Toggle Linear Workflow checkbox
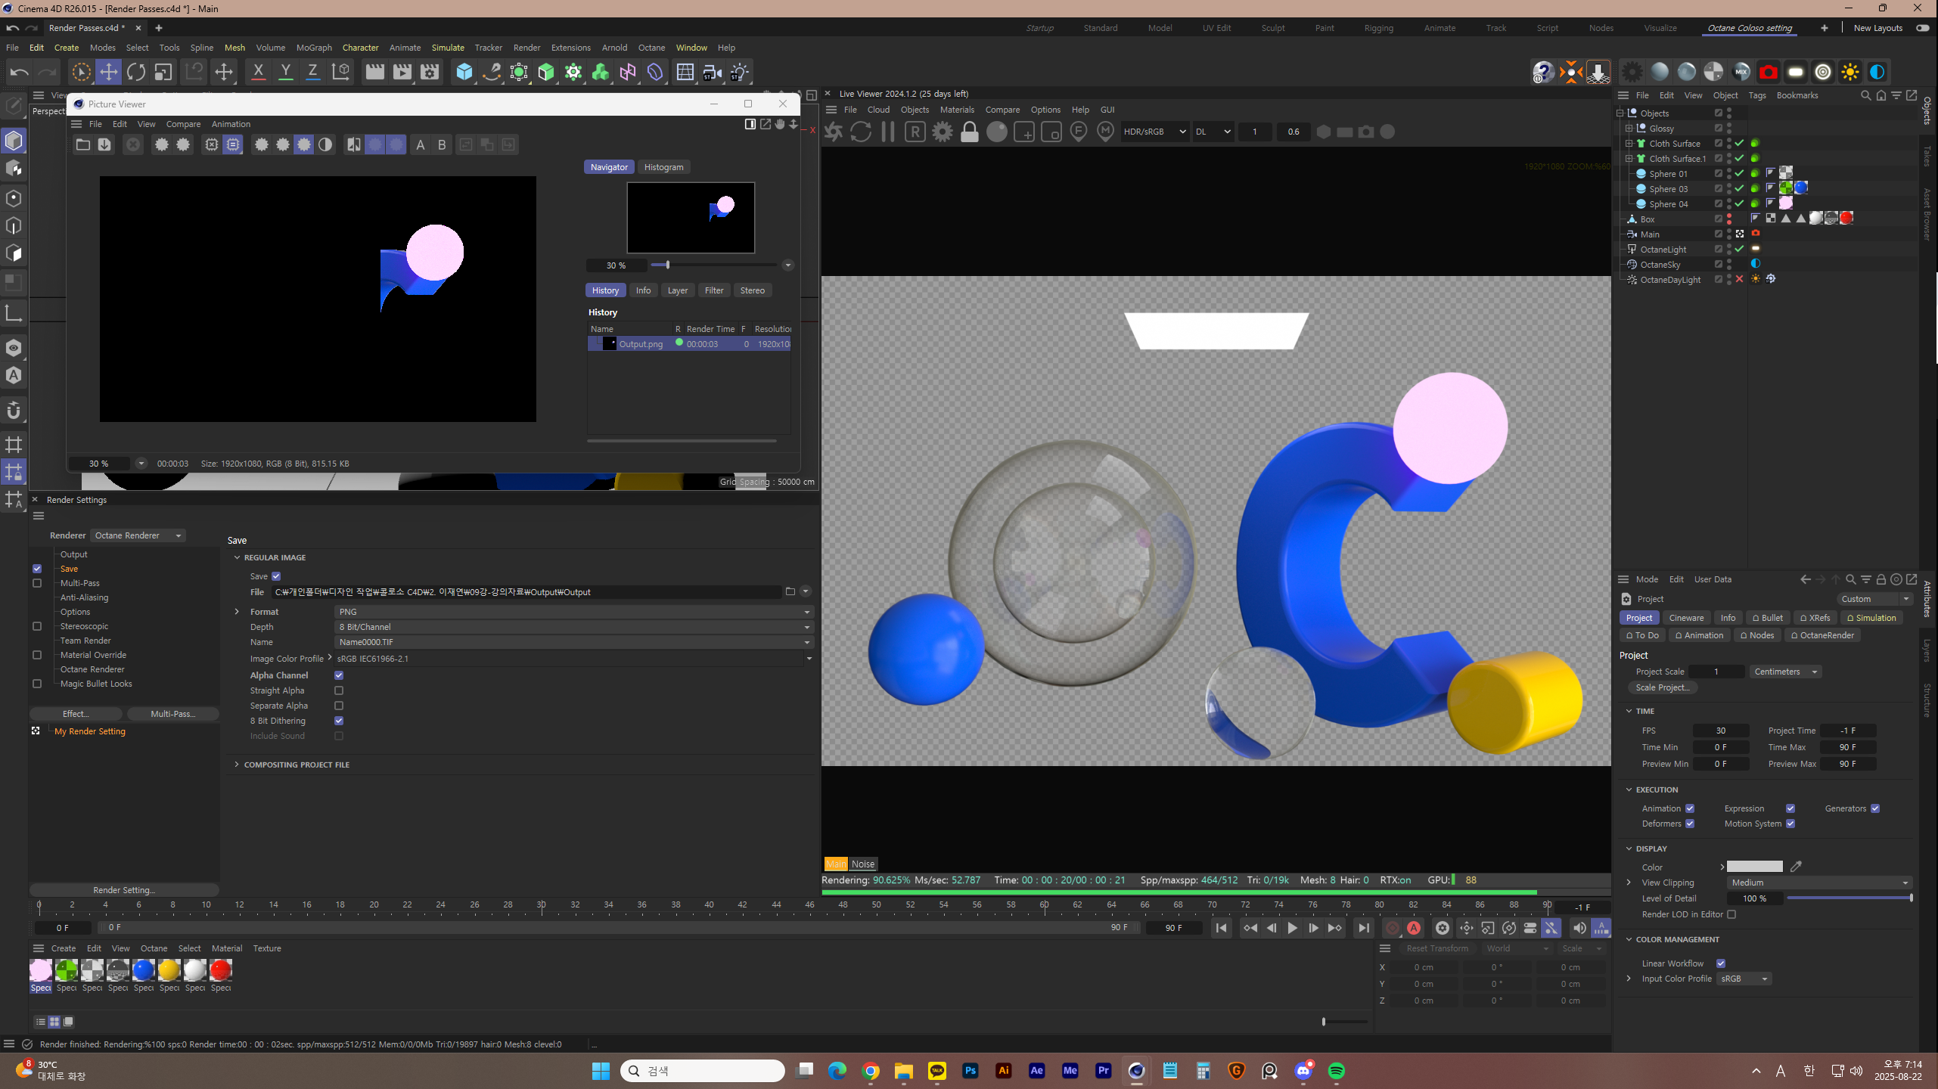The width and height of the screenshot is (1938, 1089). (1721, 963)
